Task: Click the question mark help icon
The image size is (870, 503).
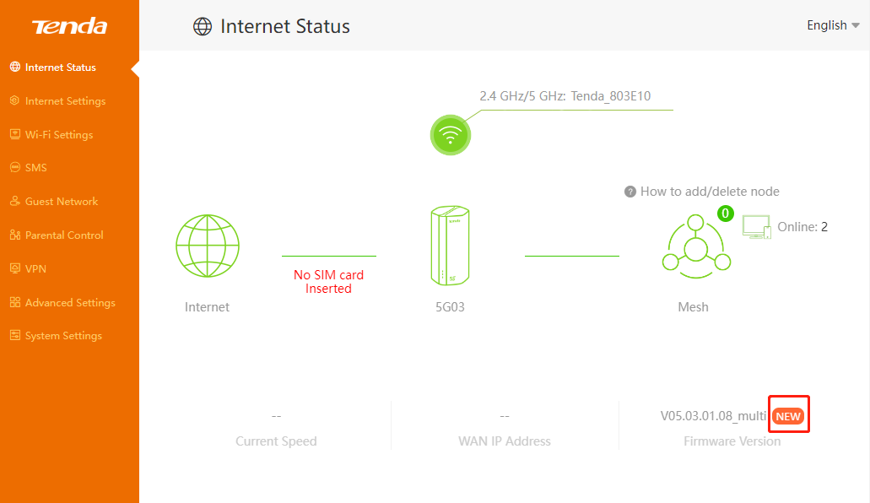Action: tap(630, 192)
